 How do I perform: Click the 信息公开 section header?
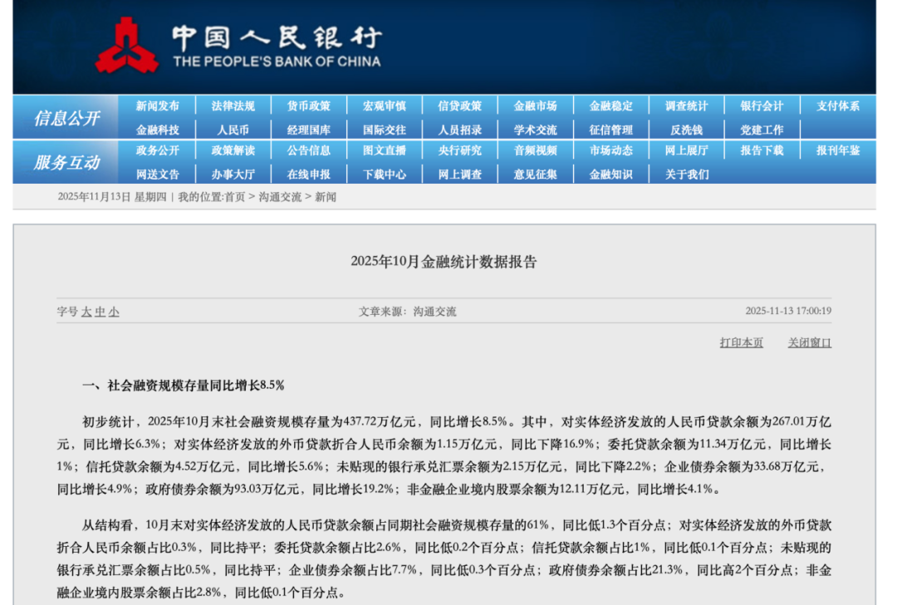tap(66, 118)
